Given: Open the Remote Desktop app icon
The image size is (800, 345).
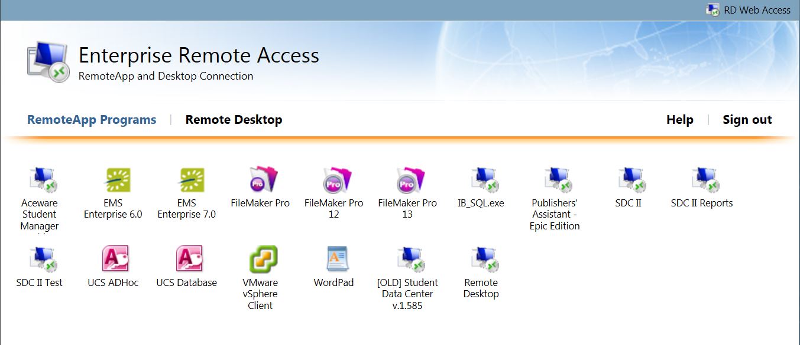Looking at the screenshot, I should 484,259.
